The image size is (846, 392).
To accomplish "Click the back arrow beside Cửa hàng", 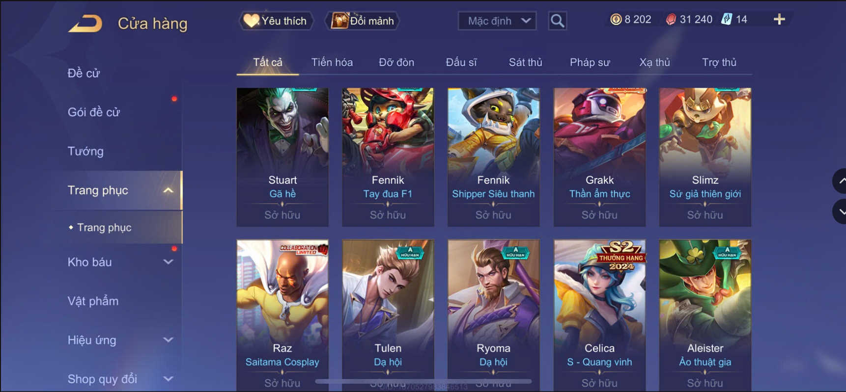I will tap(85, 23).
